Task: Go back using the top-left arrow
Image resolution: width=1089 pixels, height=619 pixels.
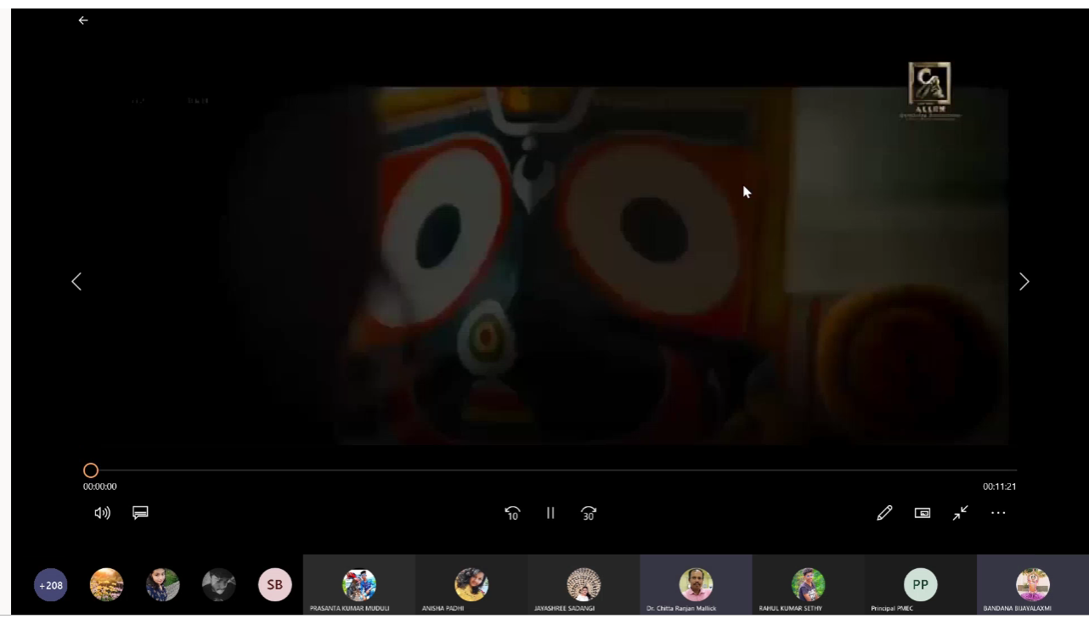Action: point(83,20)
